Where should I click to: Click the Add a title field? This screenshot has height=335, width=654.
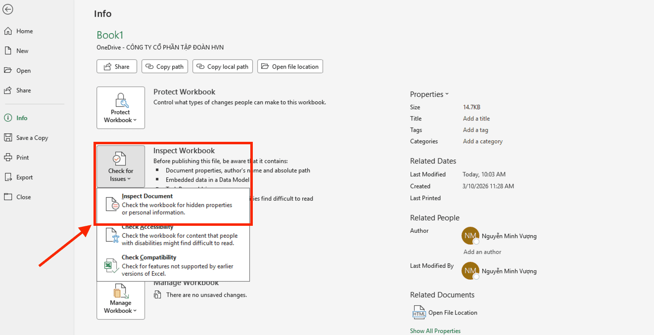click(476, 119)
